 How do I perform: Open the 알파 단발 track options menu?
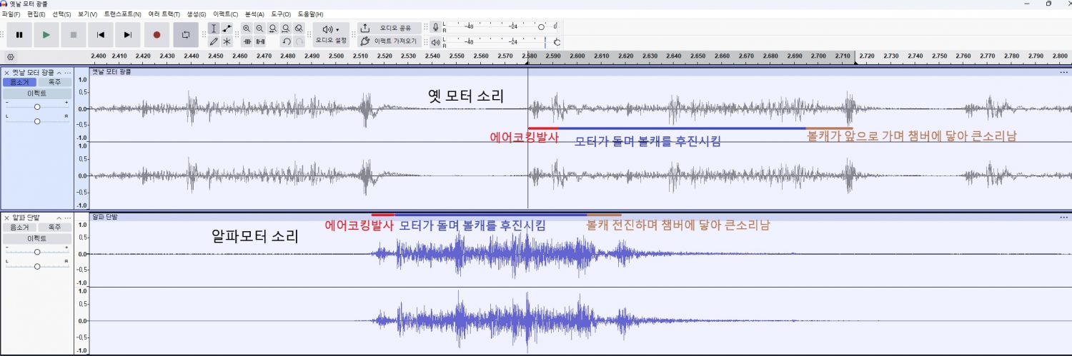point(68,218)
